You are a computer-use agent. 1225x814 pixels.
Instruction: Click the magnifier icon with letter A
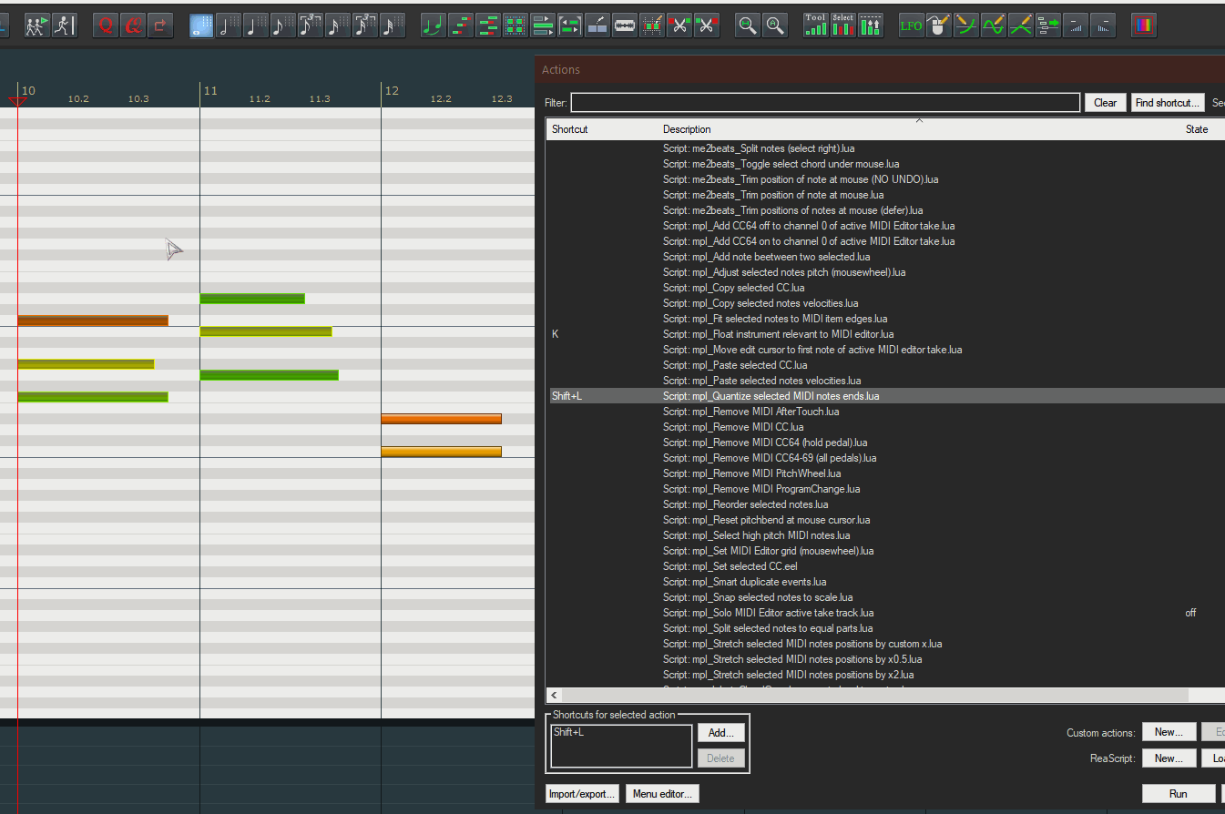(x=775, y=25)
